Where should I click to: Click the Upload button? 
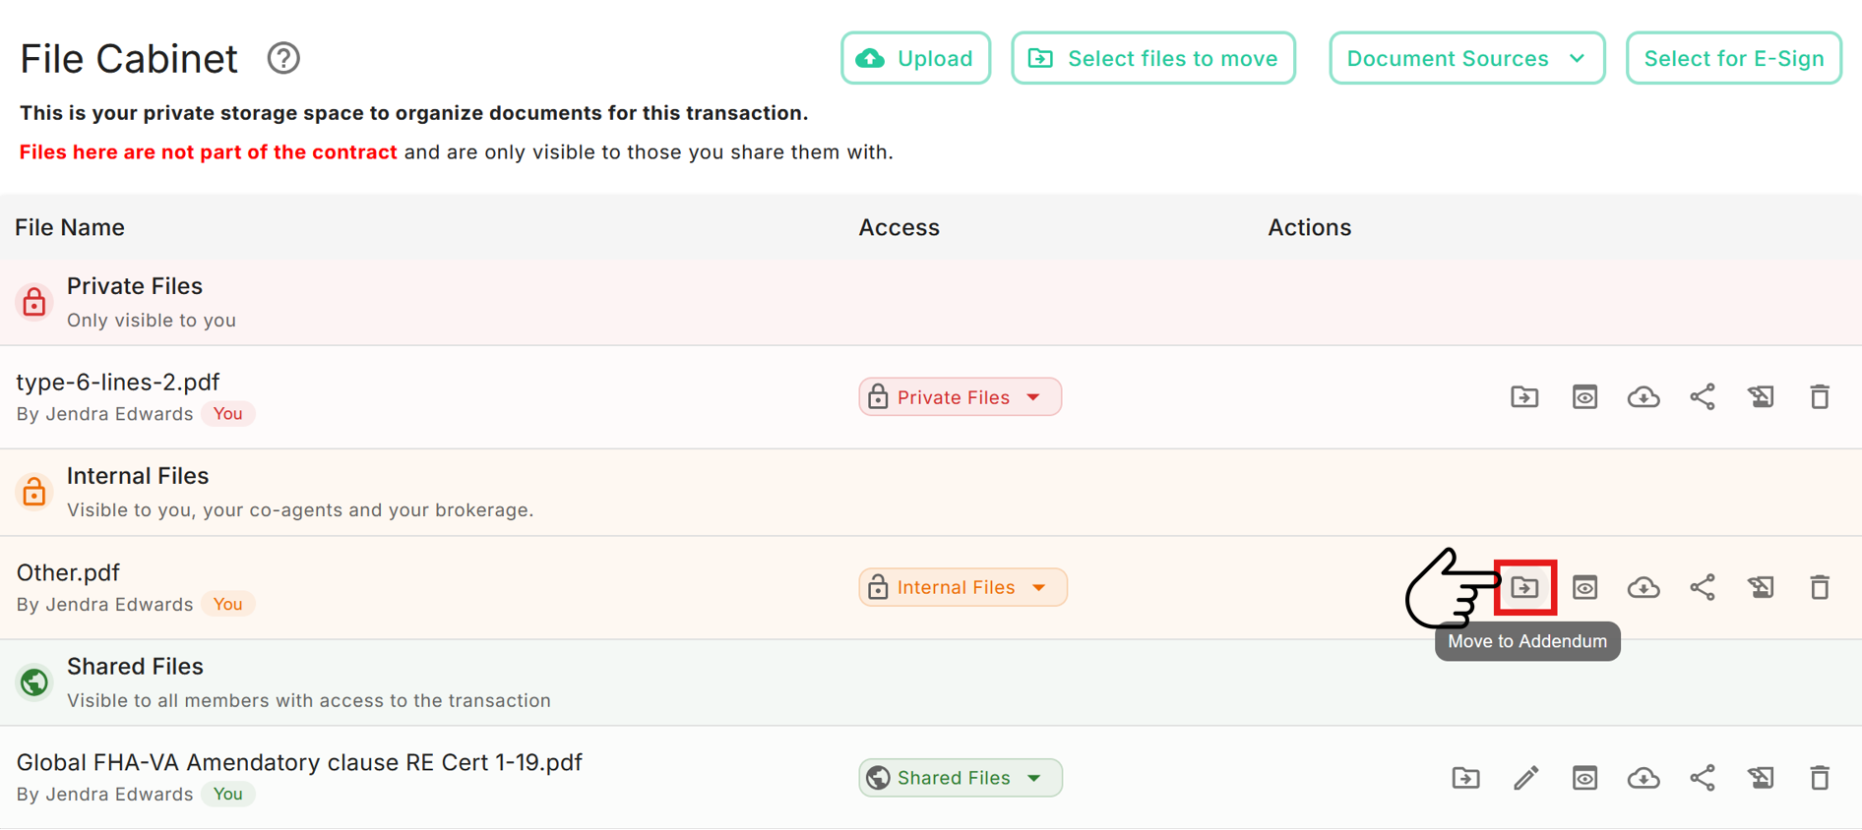pyautogui.click(x=915, y=58)
